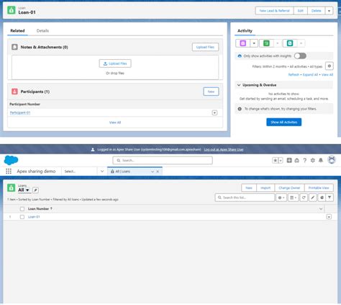Click in the 'Search this list' field
This screenshot has width=341, height=305.
(245, 198)
